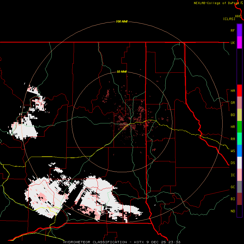Viewport: 244px width, 244px height.
Task: Click the "RF" legend label
Action: pos(233,30)
